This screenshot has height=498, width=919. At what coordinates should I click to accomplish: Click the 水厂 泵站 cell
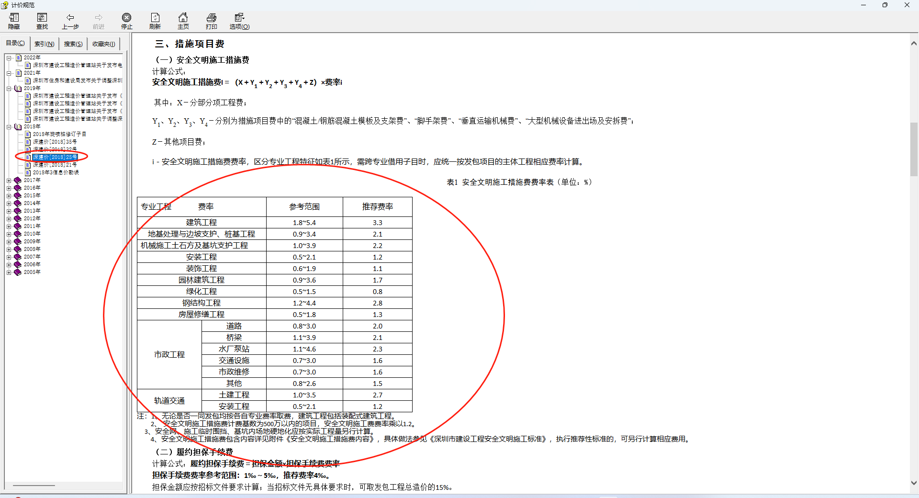pos(234,349)
